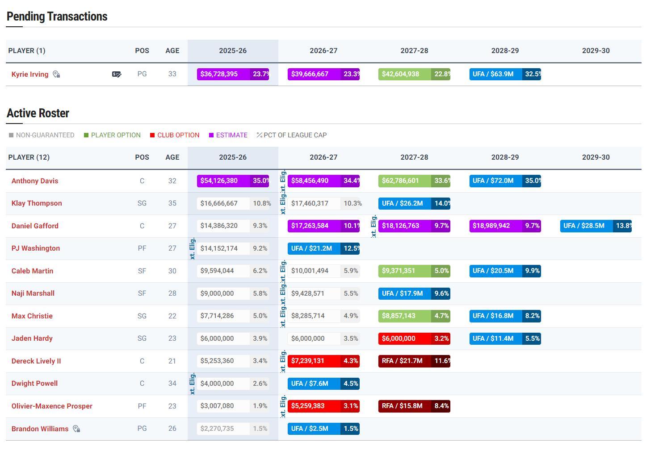Open Olivier-Maxence Prosper's profile link
This screenshot has height=454, width=646.
point(52,406)
